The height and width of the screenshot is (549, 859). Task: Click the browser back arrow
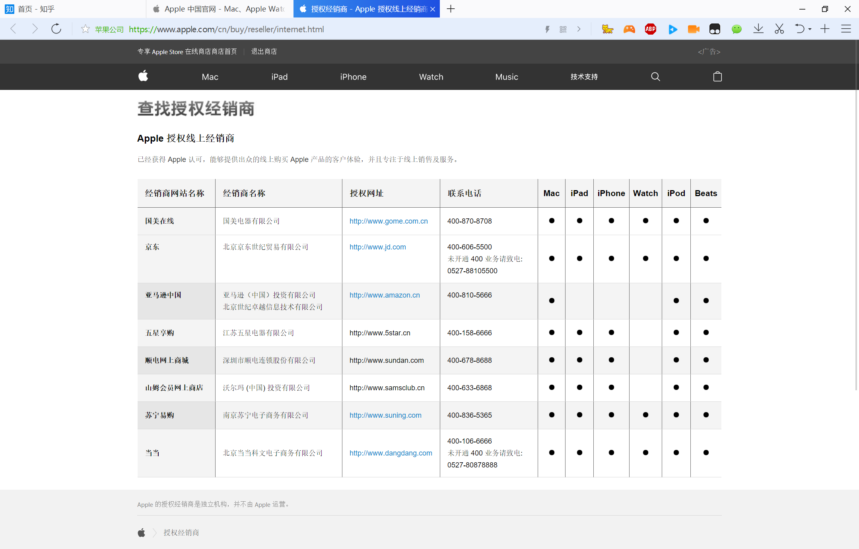coord(13,29)
